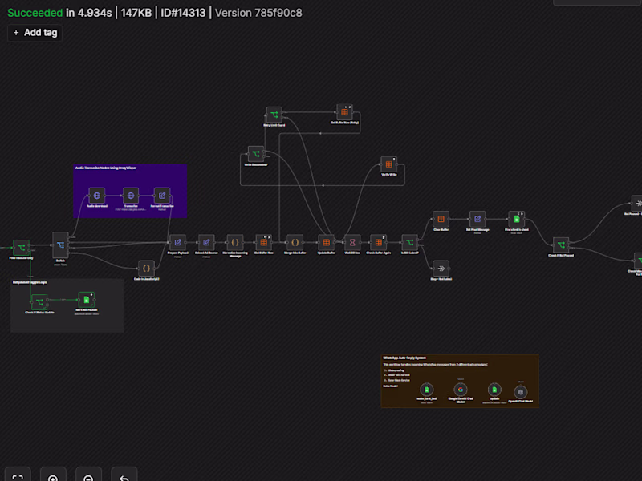Open the Check If Status Update node
The width and height of the screenshot is (642, 481).
click(x=39, y=302)
